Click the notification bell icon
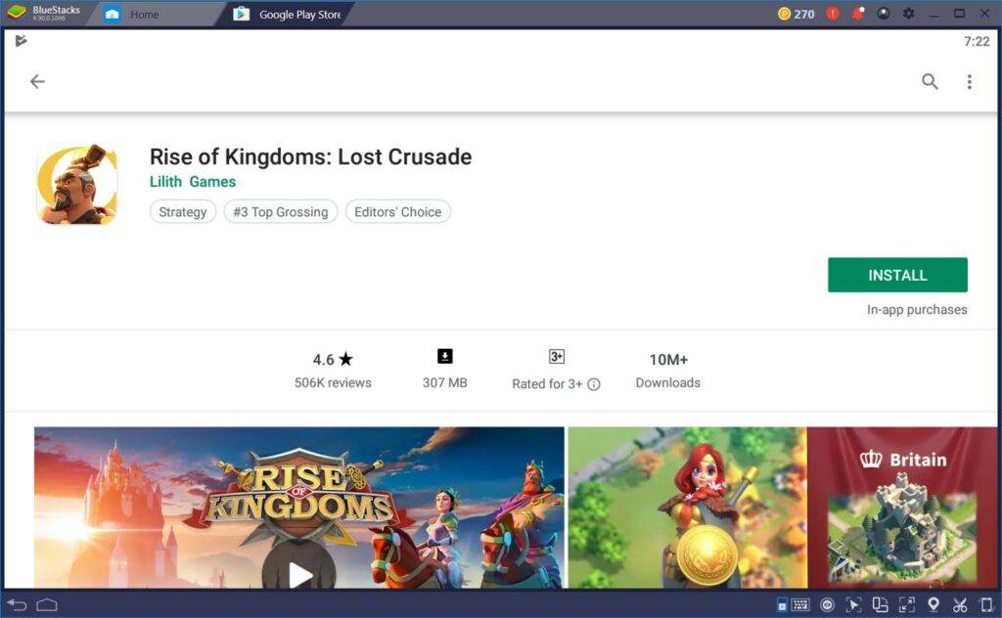Image resolution: width=1002 pixels, height=618 pixels. click(858, 13)
